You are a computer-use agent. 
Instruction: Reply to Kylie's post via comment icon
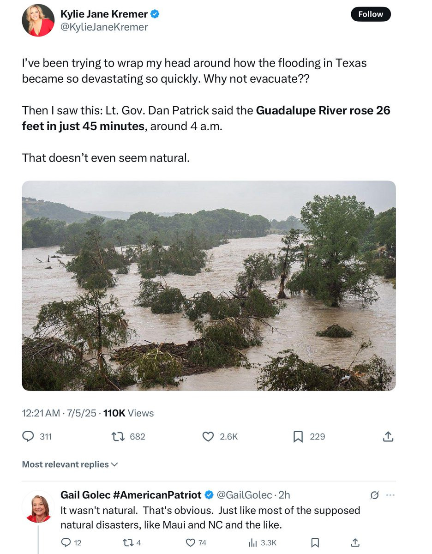[29, 436]
